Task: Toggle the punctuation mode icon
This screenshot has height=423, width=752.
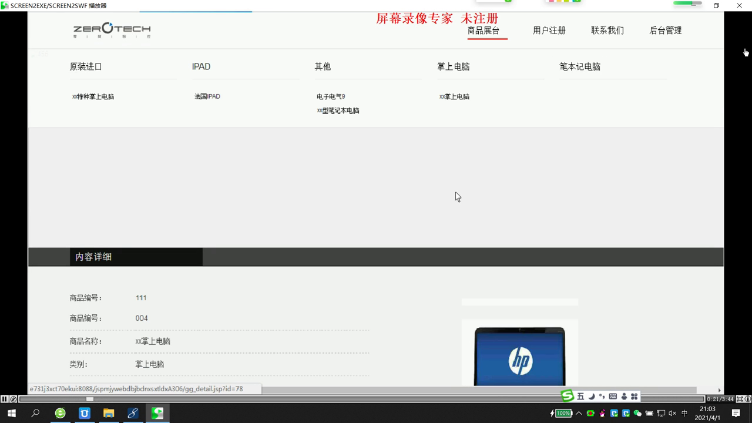Action: pos(602,397)
